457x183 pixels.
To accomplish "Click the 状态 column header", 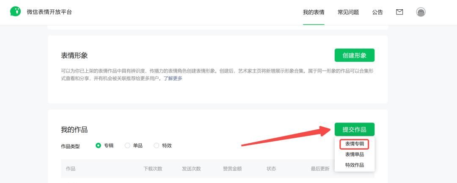I will (271, 169).
